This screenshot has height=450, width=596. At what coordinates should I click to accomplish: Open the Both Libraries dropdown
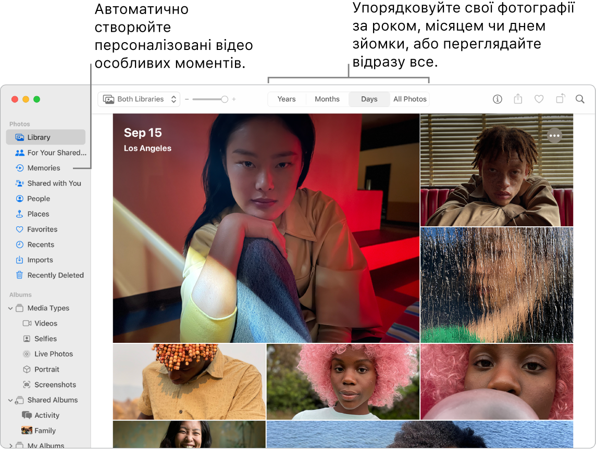(139, 99)
